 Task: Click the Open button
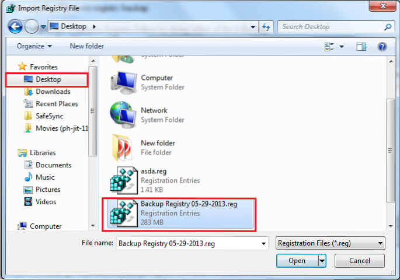pyautogui.click(x=297, y=261)
